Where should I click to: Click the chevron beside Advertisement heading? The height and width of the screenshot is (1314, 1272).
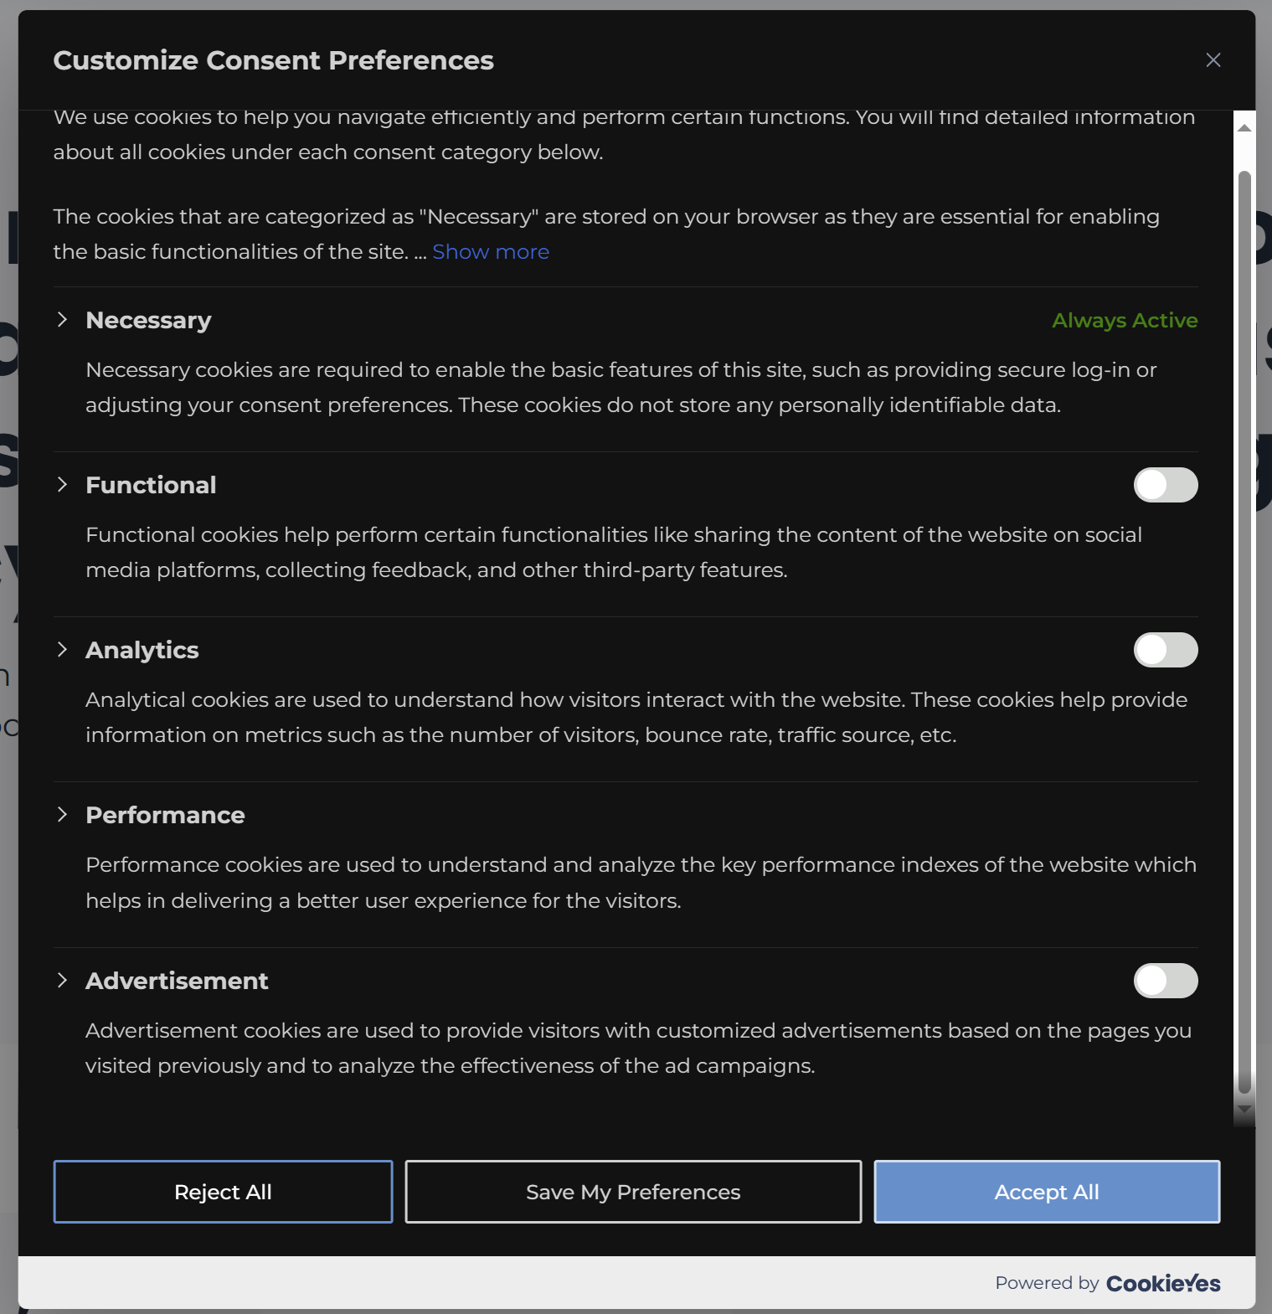click(63, 980)
